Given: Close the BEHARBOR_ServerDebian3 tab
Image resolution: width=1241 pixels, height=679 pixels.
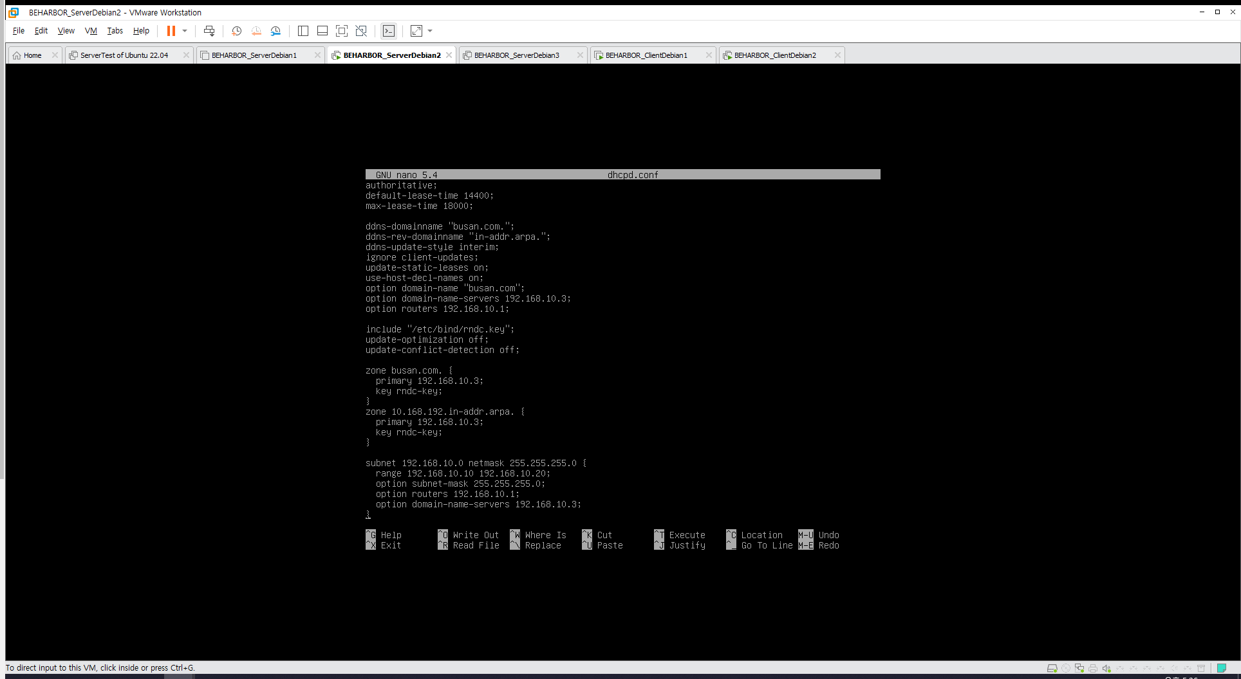Looking at the screenshot, I should pos(580,55).
